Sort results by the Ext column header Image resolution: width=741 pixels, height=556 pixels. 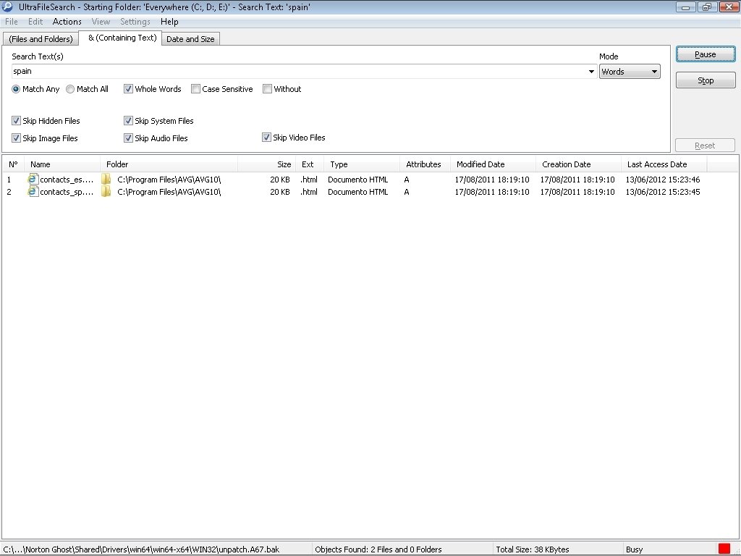[x=310, y=164]
